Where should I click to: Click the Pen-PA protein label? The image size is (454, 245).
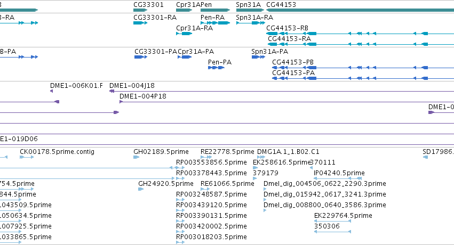pos(220,62)
